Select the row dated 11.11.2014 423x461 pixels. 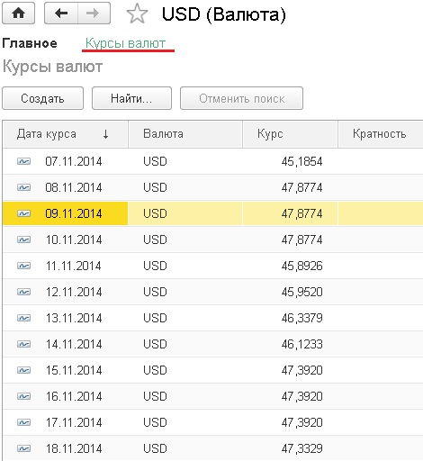click(212, 266)
